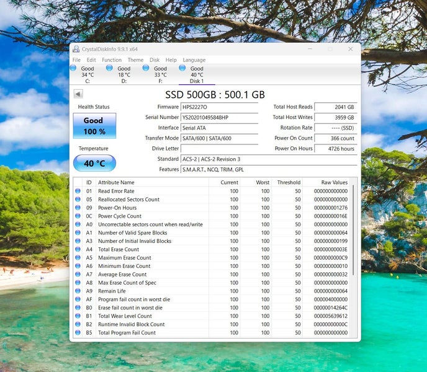Click the Features field S.M.A.R.T., NCQ, TRIM, GPL

point(269,169)
